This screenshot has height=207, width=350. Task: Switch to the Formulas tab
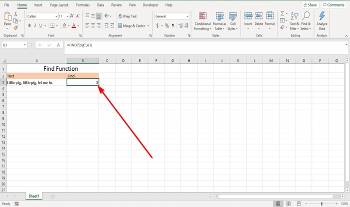[x=82, y=5]
